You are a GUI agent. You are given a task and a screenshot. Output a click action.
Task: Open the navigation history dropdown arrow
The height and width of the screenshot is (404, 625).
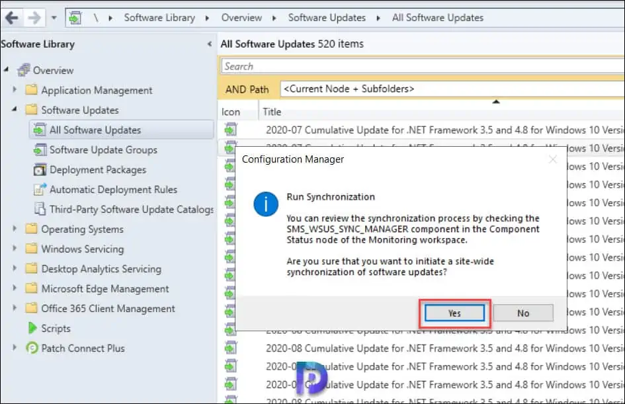(54, 18)
